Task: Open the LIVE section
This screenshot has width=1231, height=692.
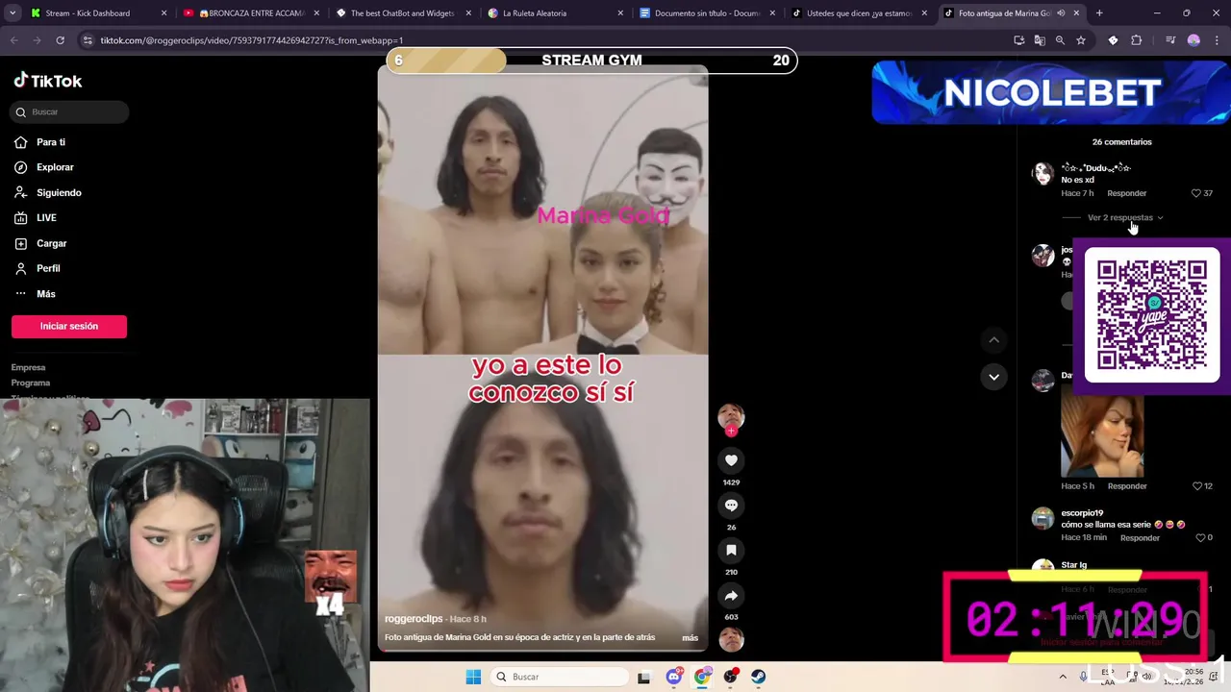Action: tap(46, 218)
